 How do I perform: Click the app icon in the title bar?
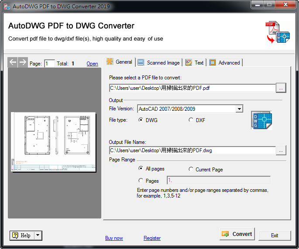(x=7, y=7)
